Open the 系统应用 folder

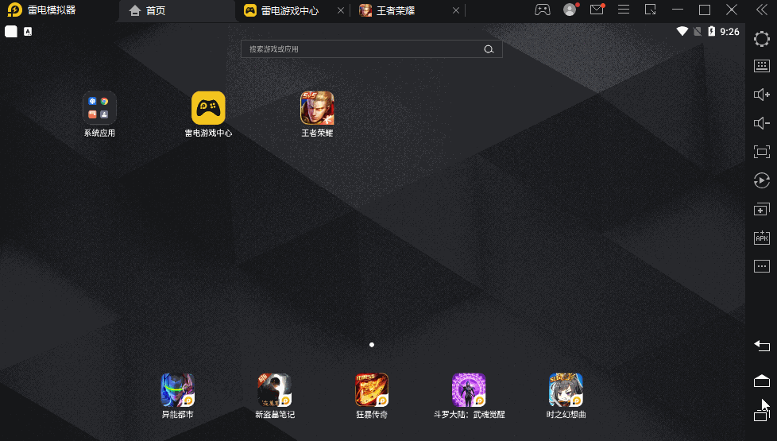[x=99, y=108]
